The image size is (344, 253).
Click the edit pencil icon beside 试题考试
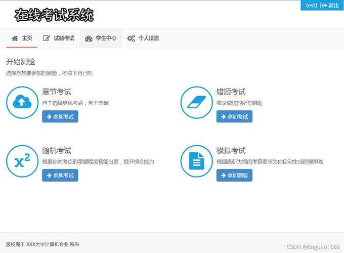click(x=47, y=38)
